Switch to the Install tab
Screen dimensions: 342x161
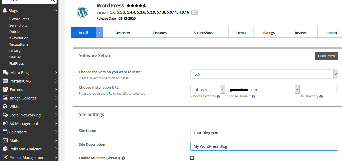coord(83,33)
